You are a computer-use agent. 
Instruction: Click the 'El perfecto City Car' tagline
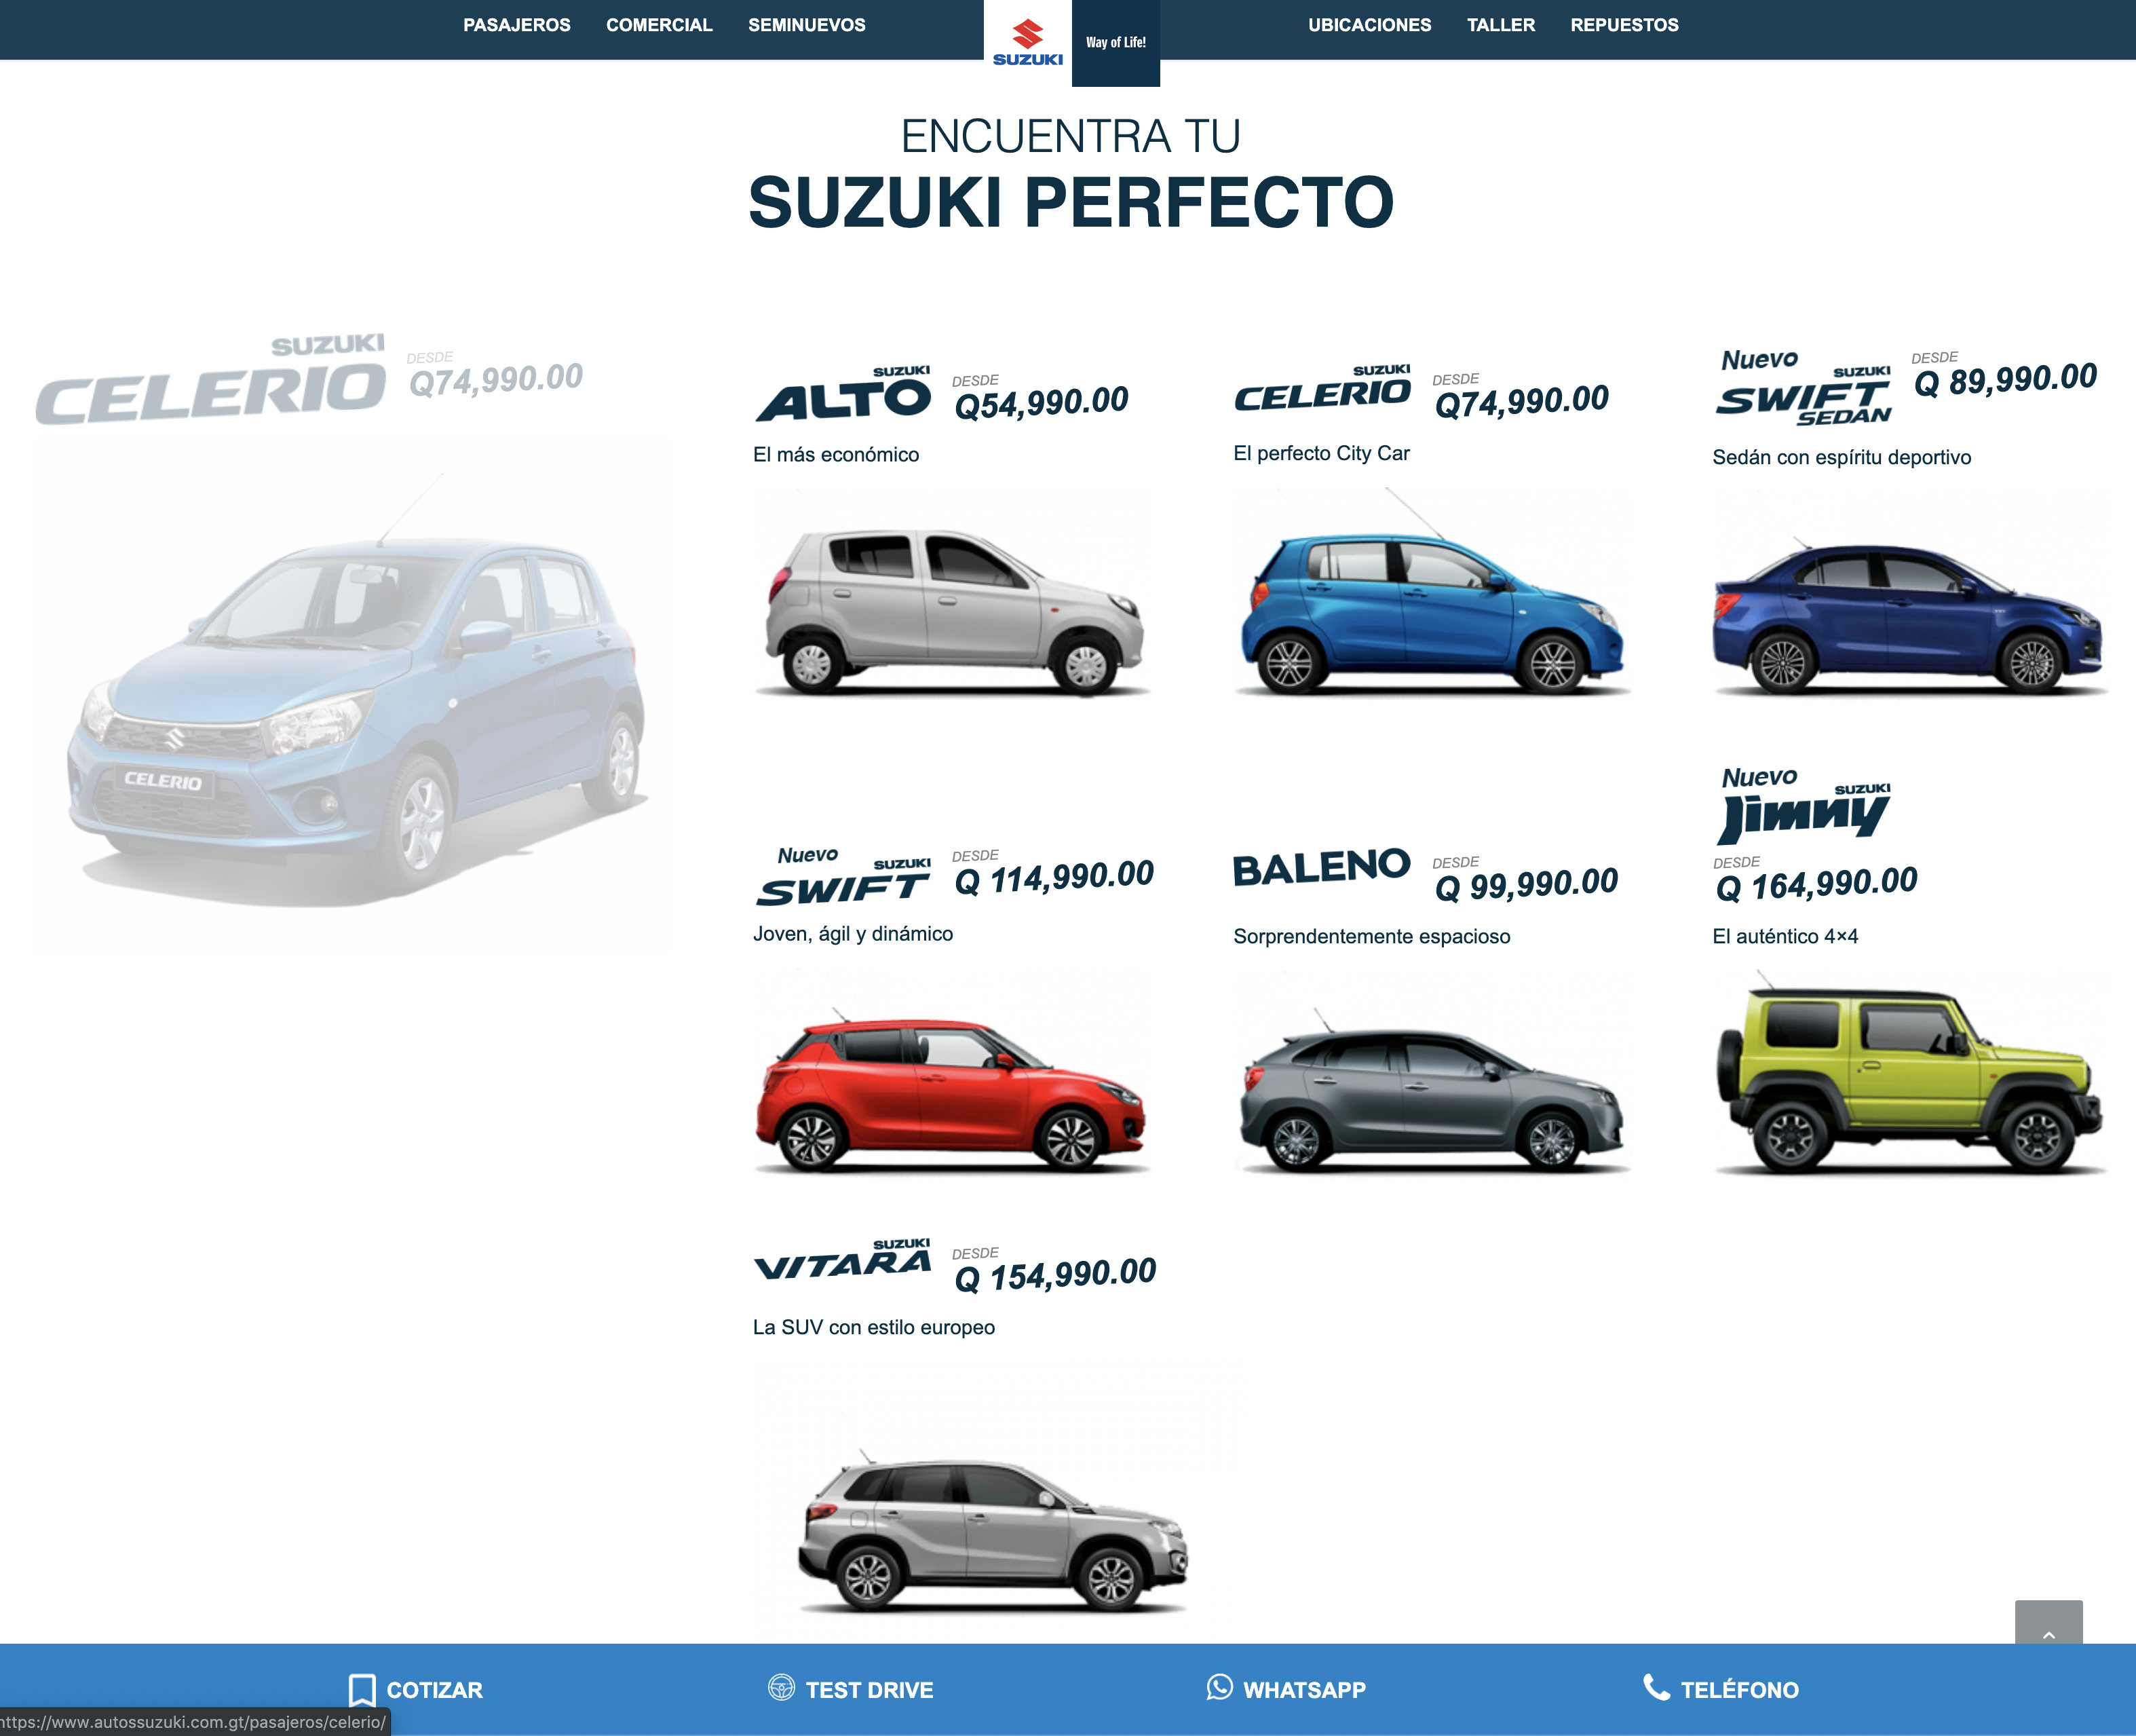[x=1321, y=454]
